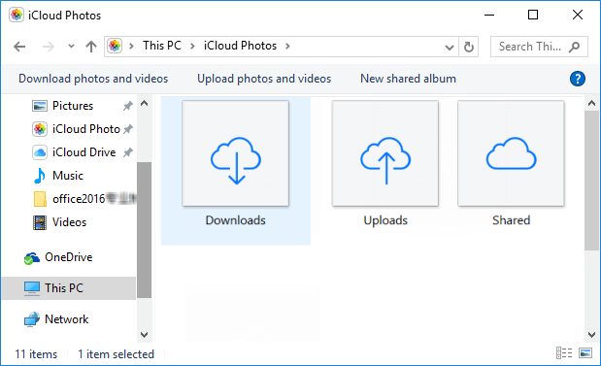Open iCloud Photos in Quick access
Screen dimensions: 601x366
[x=85, y=129]
